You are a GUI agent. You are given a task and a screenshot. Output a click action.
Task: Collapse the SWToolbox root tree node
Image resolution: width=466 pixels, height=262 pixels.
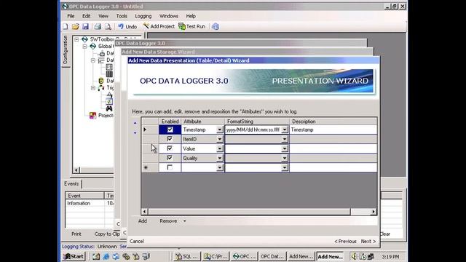(x=76, y=39)
